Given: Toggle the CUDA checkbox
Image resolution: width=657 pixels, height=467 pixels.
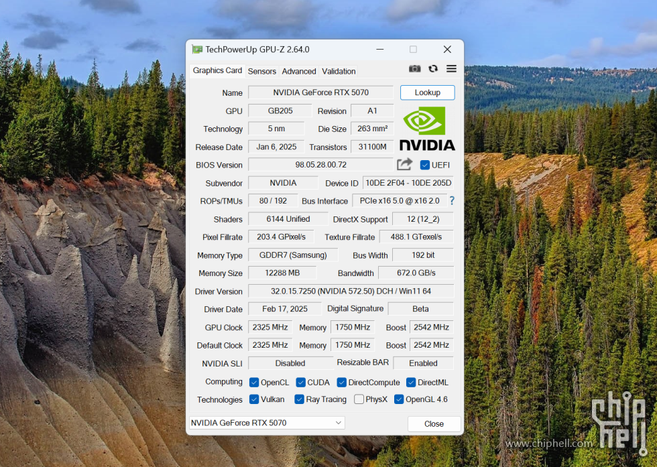Looking at the screenshot, I should click(x=300, y=383).
